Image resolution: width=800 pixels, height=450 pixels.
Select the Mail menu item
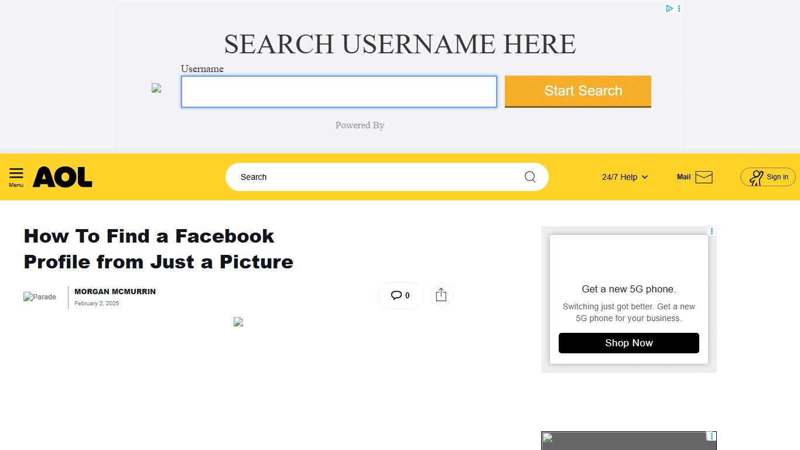click(683, 177)
